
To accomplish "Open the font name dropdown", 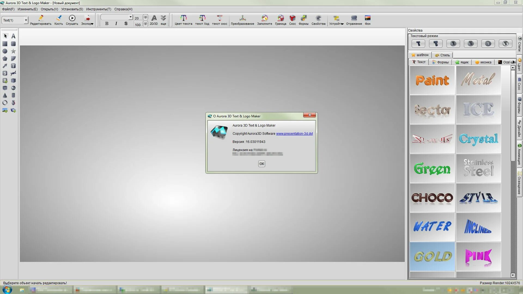I will click(130, 17).
